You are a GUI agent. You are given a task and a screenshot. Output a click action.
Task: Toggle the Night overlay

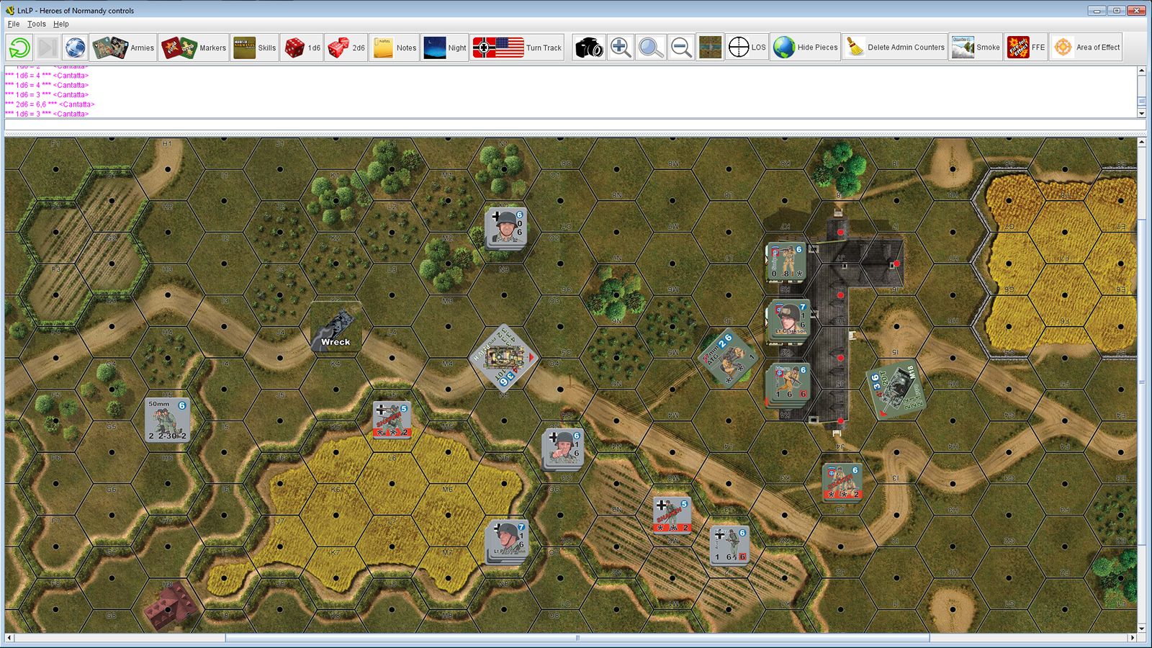(x=445, y=48)
